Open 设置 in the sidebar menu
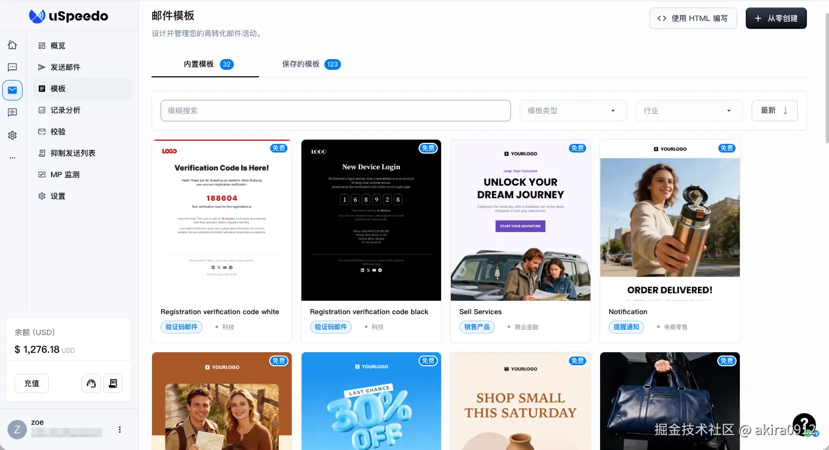 click(x=83, y=196)
